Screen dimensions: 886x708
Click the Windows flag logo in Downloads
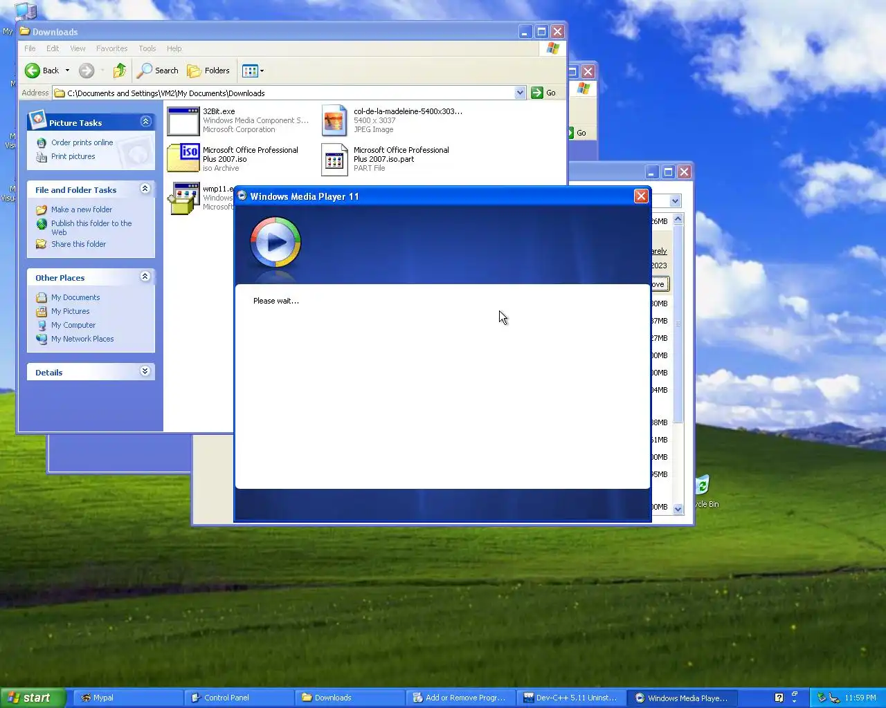click(552, 48)
